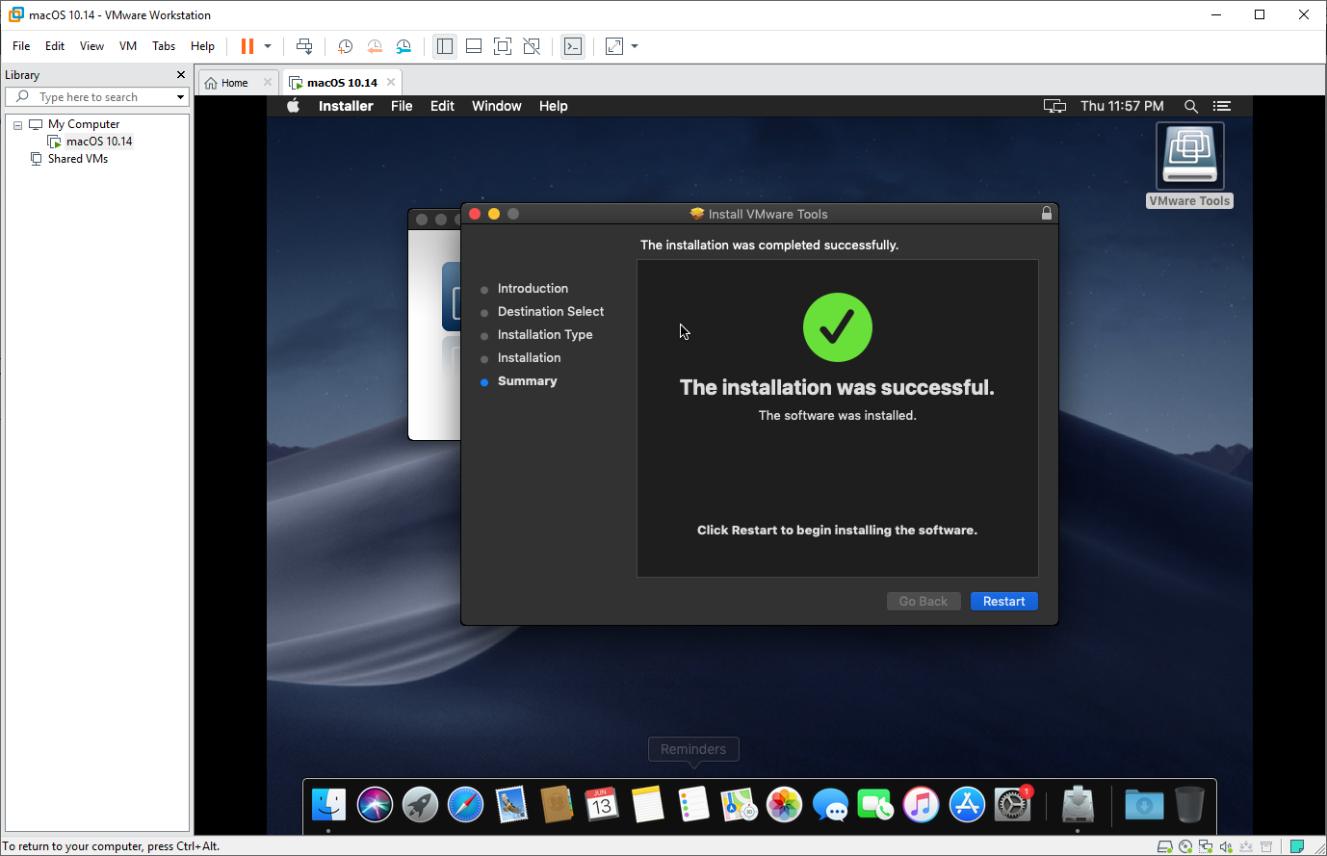This screenshot has height=856, width=1327.
Task: Toggle the Library panel visibility
Action: [x=444, y=46]
